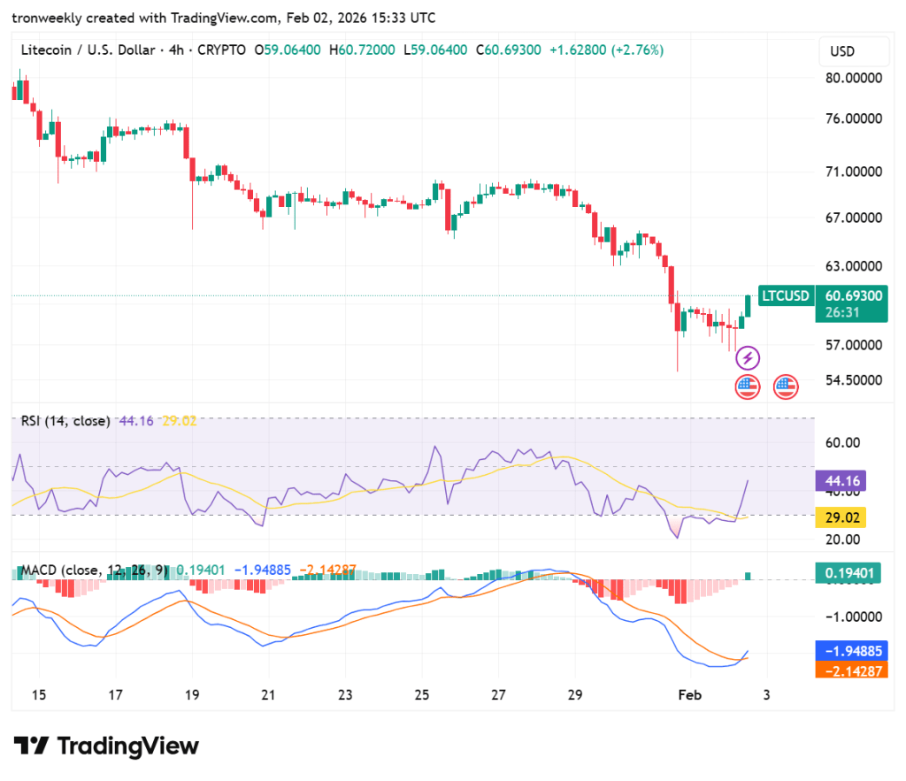Click the LTCUSD price label tag
This screenshot has width=906, height=781.
tap(786, 295)
